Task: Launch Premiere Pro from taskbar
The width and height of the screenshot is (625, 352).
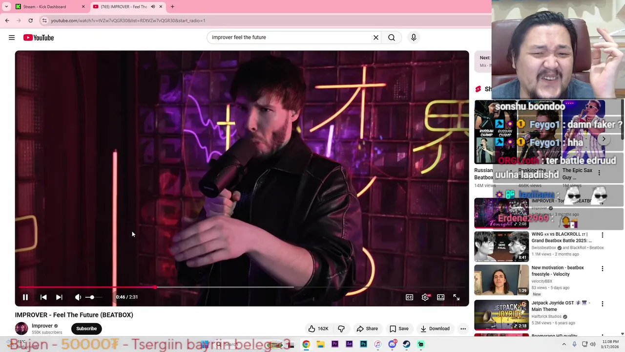Action: [334, 344]
